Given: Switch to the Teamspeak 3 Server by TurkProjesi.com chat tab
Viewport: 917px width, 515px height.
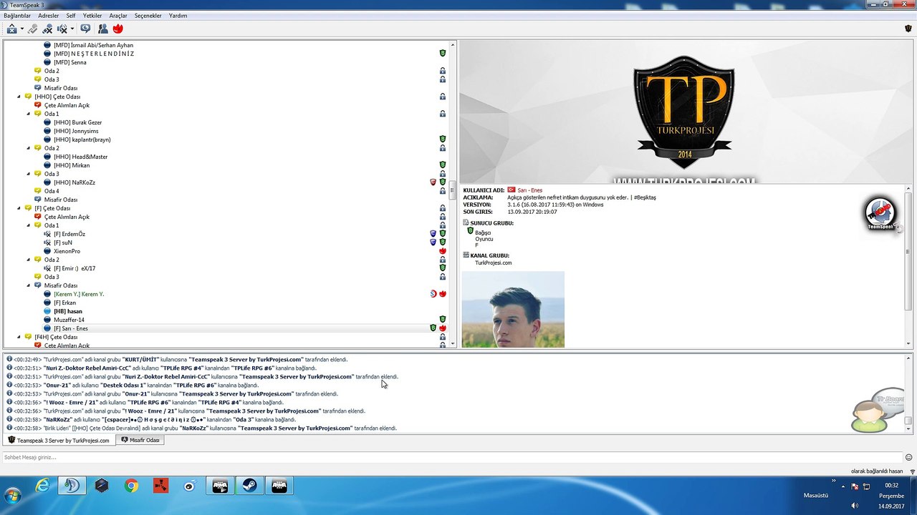Looking at the screenshot, I should click(x=59, y=441).
